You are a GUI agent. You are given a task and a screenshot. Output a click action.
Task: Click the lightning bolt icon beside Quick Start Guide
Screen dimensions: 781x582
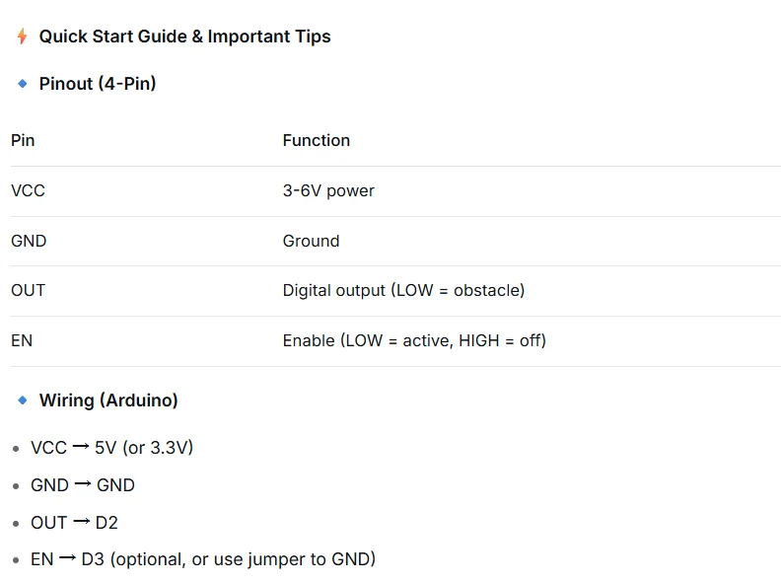tap(22, 36)
